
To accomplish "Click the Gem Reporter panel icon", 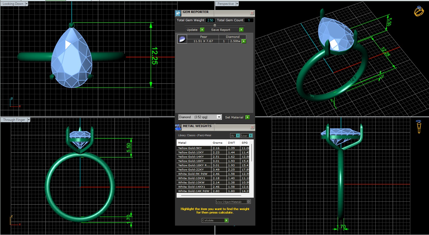I will 178,13.
